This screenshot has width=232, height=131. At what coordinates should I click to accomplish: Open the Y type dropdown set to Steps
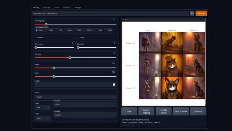tap(42, 118)
